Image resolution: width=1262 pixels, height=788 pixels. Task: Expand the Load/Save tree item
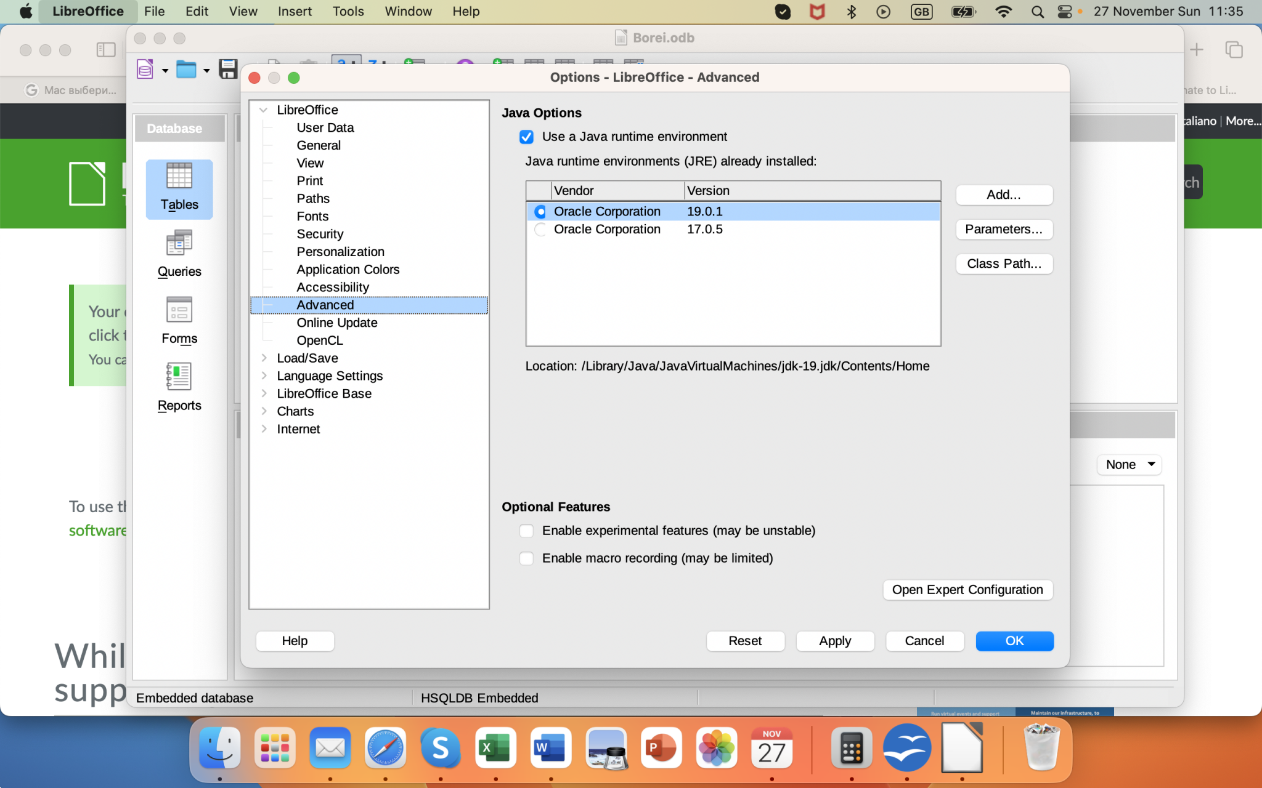(x=264, y=358)
